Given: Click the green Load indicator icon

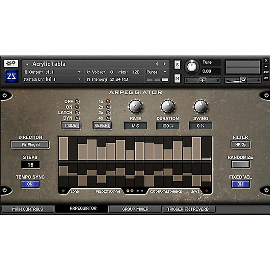Looking at the screenshot, I should pos(63,191).
